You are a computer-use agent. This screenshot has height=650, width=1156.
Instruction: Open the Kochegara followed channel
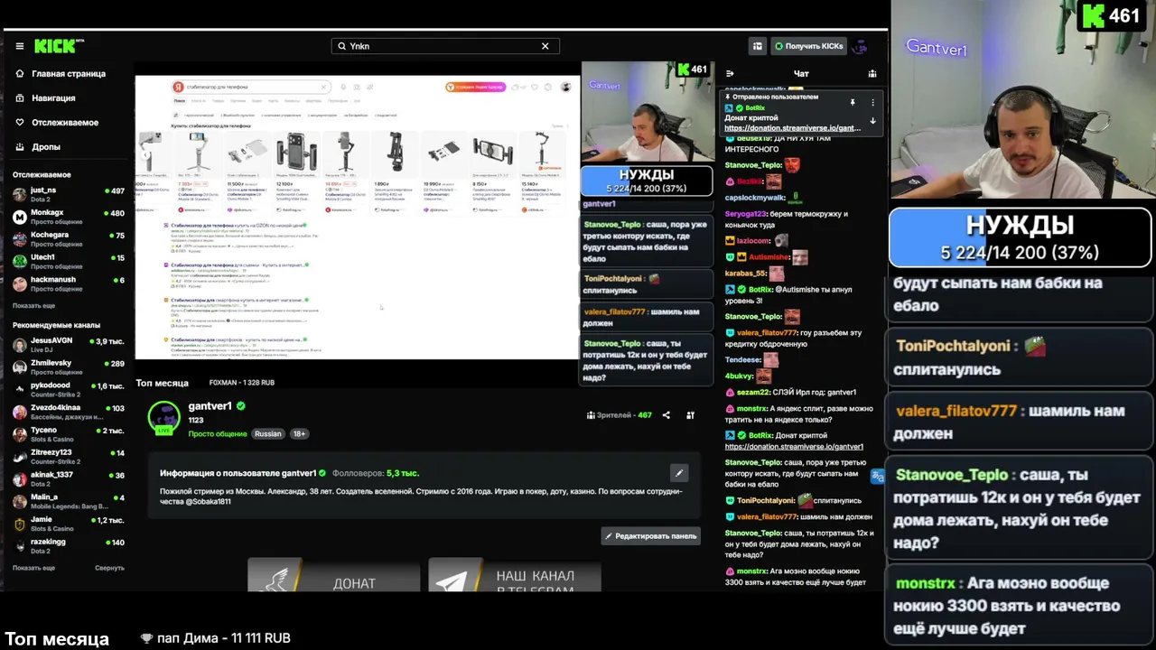pyautogui.click(x=69, y=239)
